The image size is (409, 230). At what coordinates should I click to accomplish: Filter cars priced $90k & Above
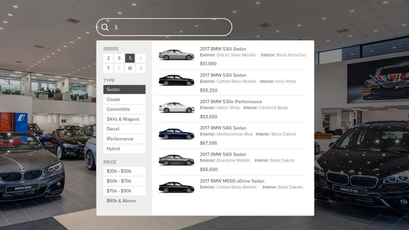click(124, 201)
